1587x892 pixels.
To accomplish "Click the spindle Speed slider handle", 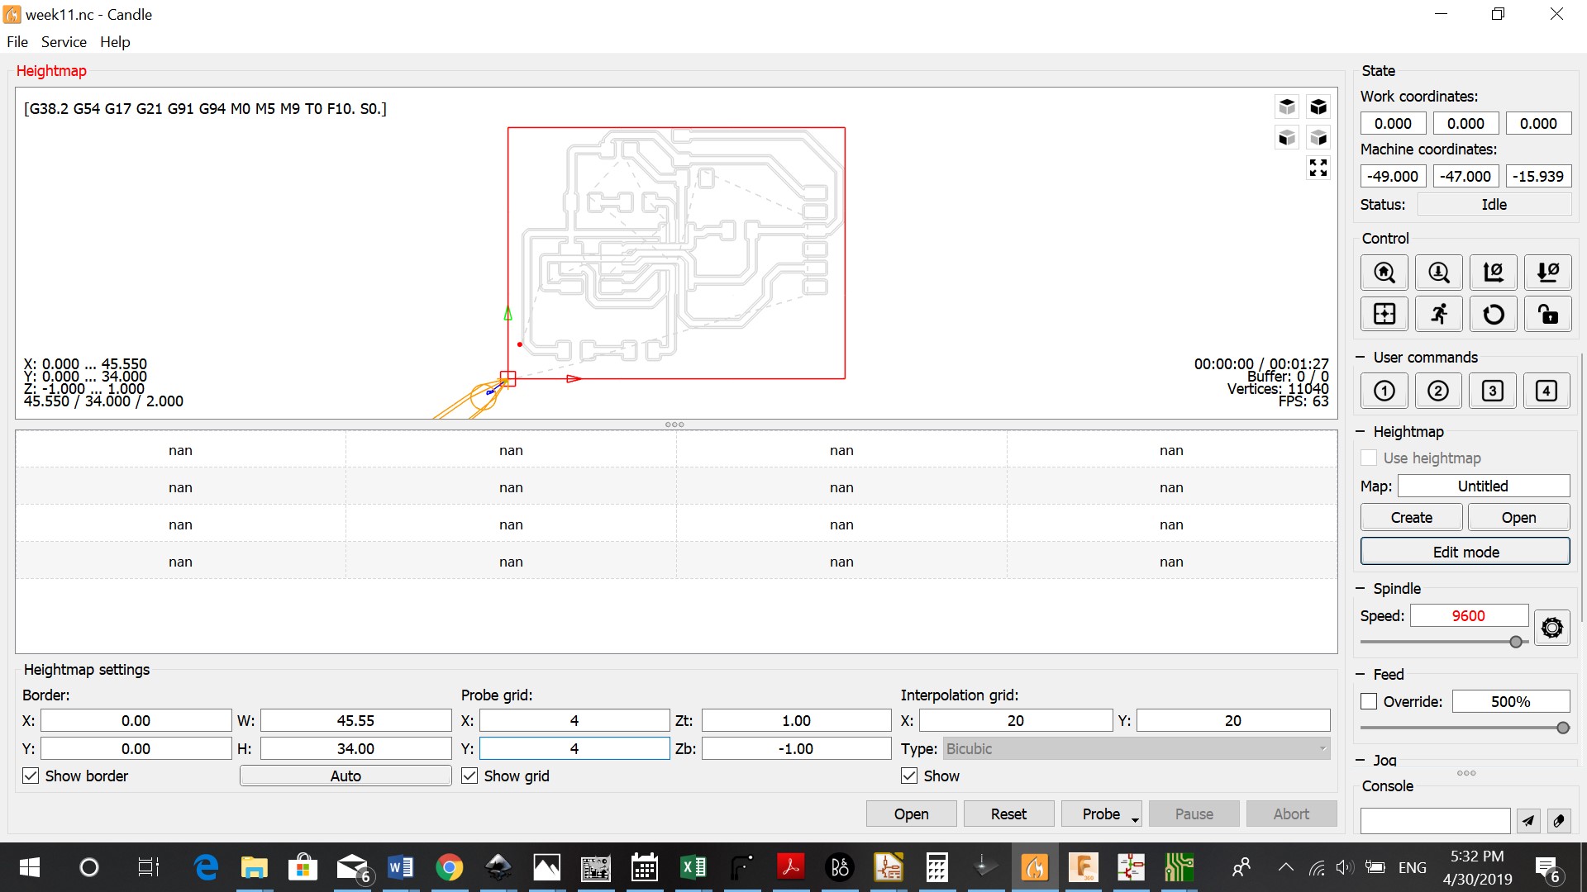I will coord(1516,642).
